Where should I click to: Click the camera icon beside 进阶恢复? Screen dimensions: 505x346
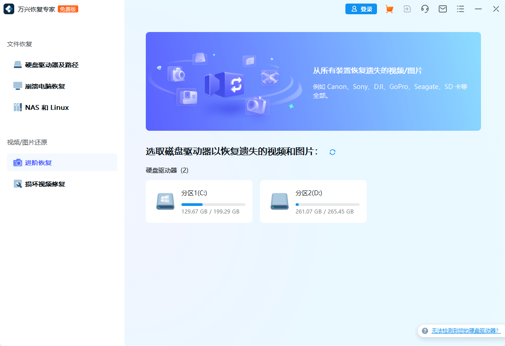[x=18, y=163]
